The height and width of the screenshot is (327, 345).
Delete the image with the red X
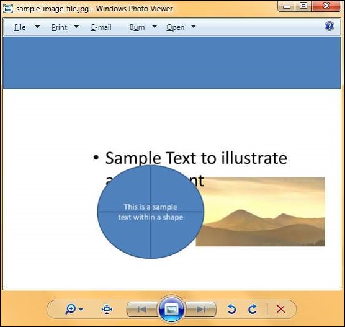point(280,309)
